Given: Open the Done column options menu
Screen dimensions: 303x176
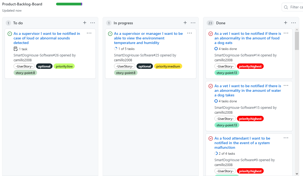Looking at the screenshot, I should pos(294,23).
